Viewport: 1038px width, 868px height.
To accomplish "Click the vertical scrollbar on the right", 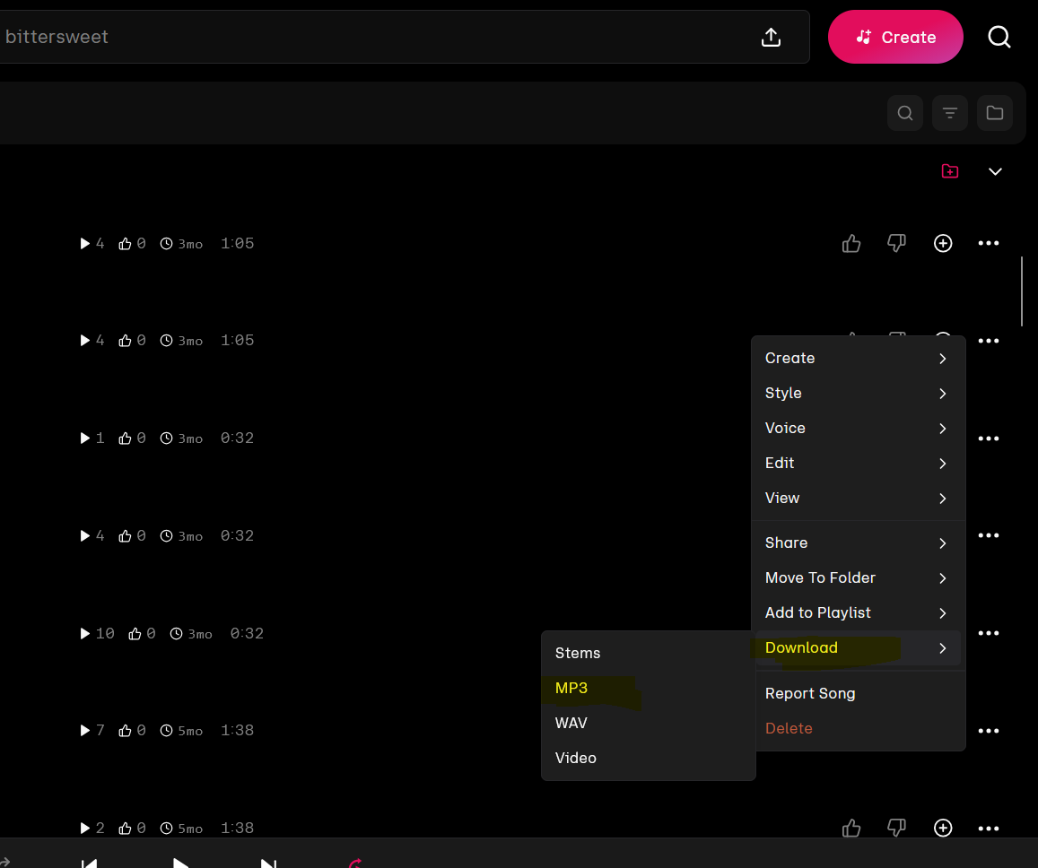I will click(x=1022, y=291).
